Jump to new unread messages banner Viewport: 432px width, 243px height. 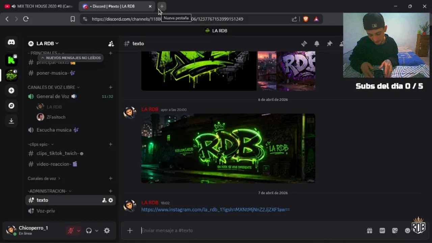click(71, 58)
